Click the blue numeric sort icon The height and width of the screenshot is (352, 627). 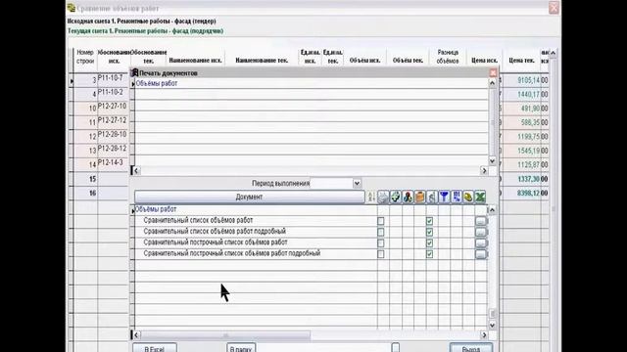point(456,197)
